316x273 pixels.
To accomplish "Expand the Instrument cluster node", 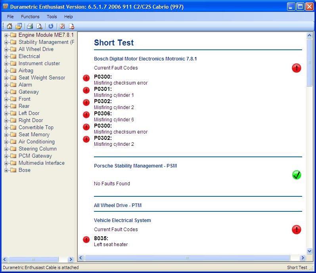I will click(6, 64).
